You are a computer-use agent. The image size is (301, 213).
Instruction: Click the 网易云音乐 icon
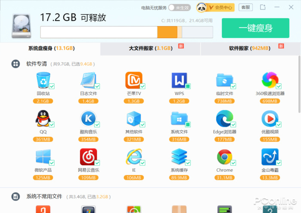[x=88, y=157]
